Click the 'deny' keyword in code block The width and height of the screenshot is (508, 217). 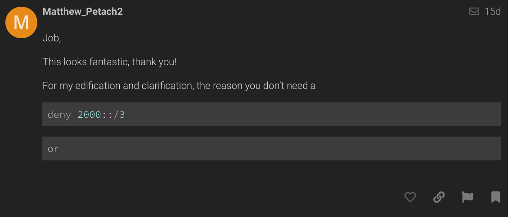(59, 115)
